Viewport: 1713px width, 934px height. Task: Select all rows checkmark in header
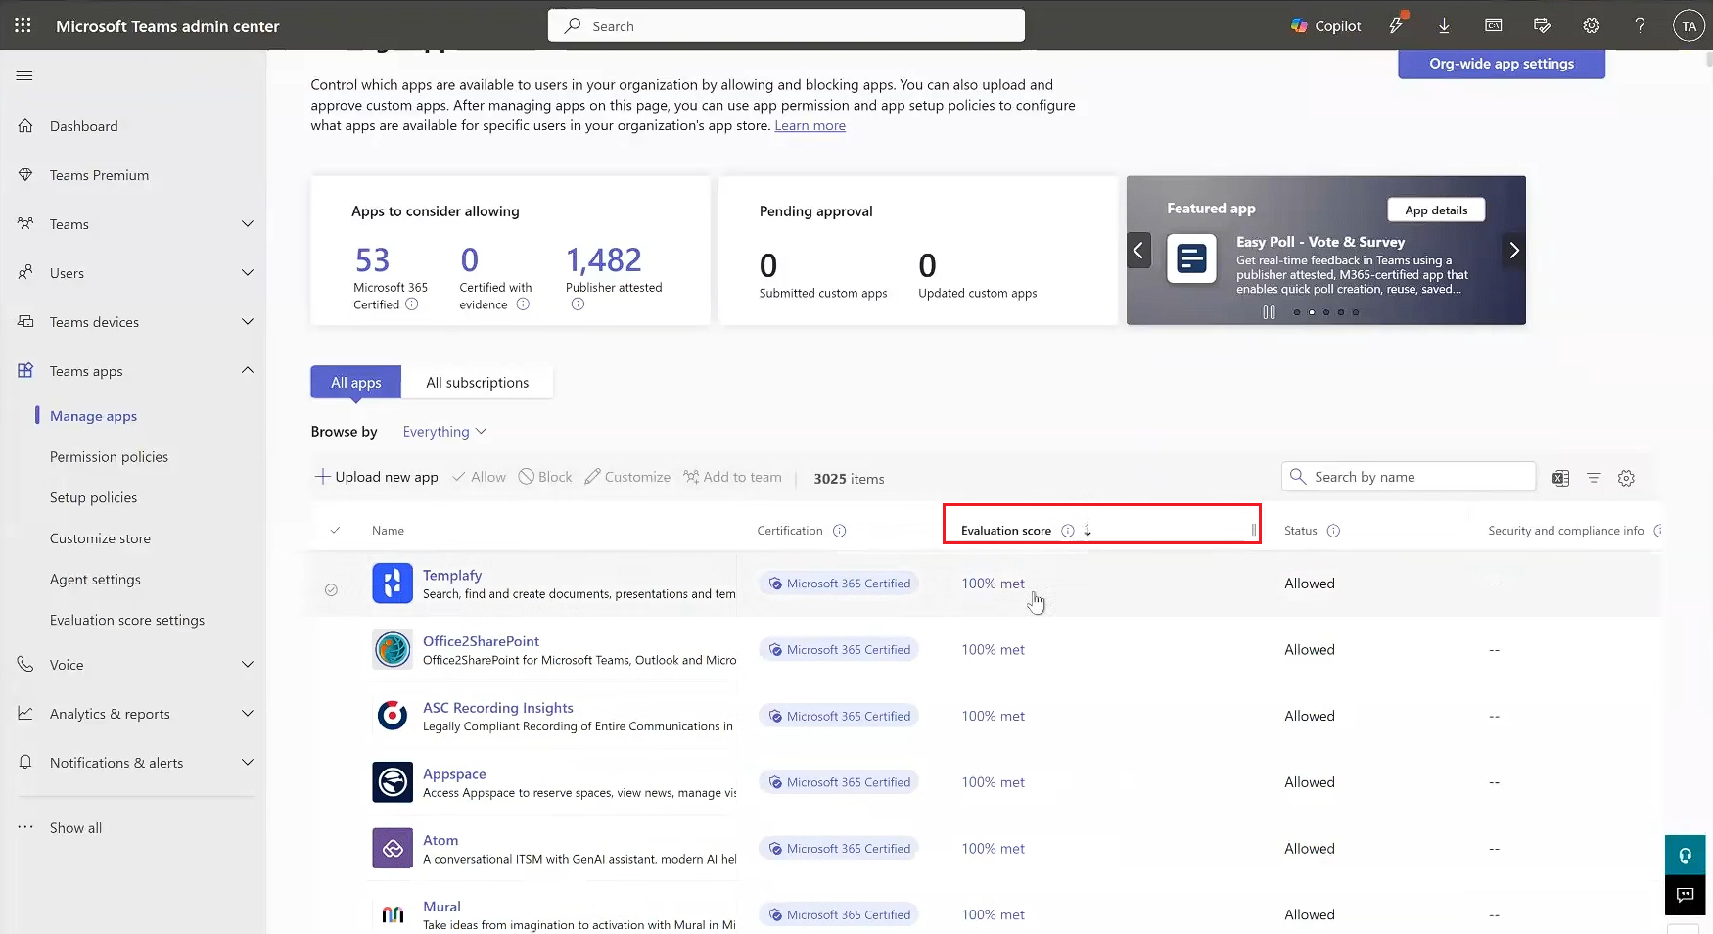pyautogui.click(x=335, y=531)
